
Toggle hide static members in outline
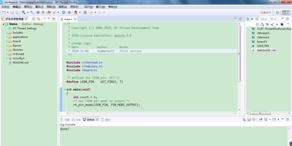click(272, 24)
